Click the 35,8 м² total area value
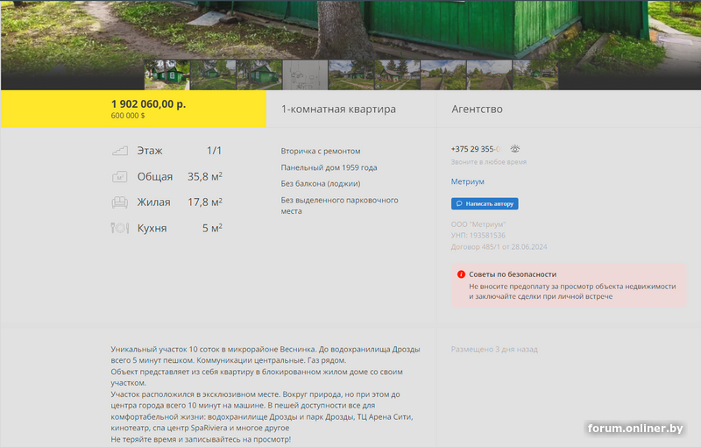Screen dimensions: 701x447 pyautogui.click(x=205, y=176)
